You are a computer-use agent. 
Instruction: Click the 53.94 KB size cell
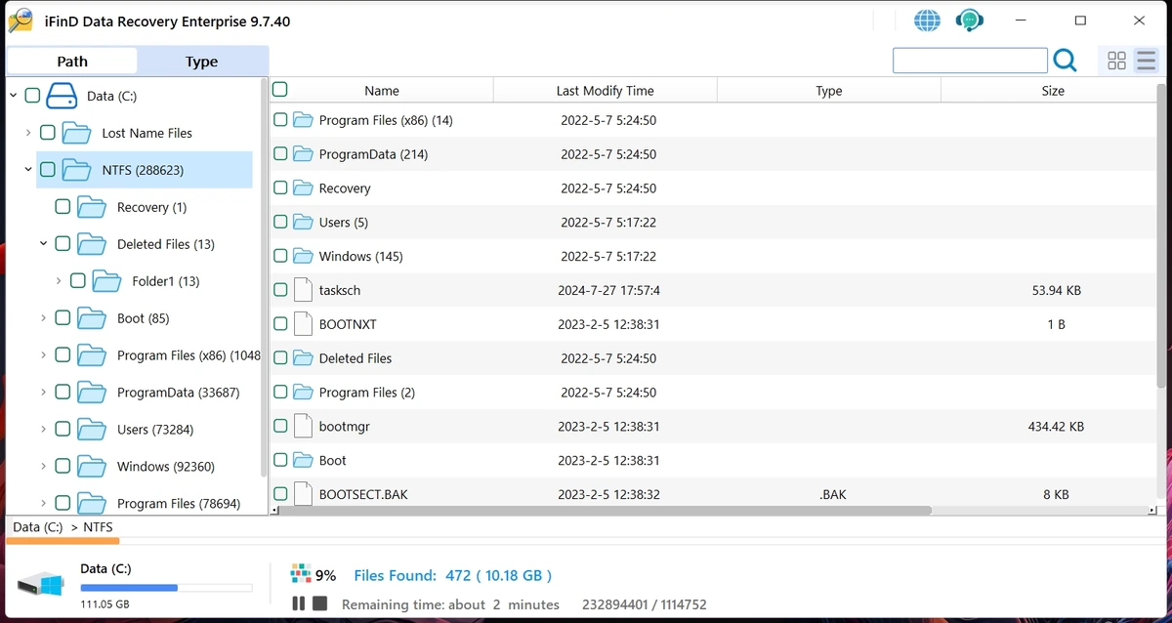click(1056, 290)
